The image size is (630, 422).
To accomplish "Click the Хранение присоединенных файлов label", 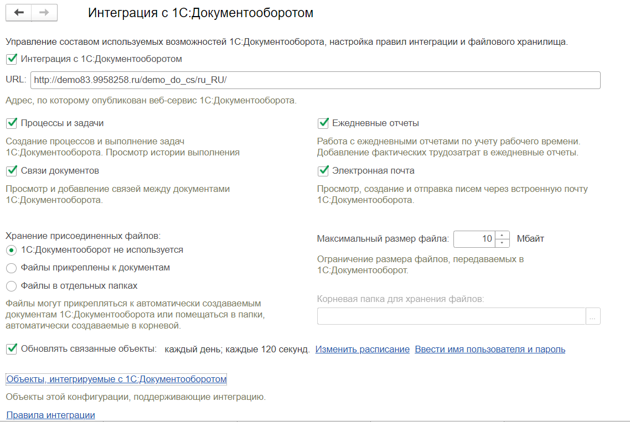I will pyautogui.click(x=83, y=236).
